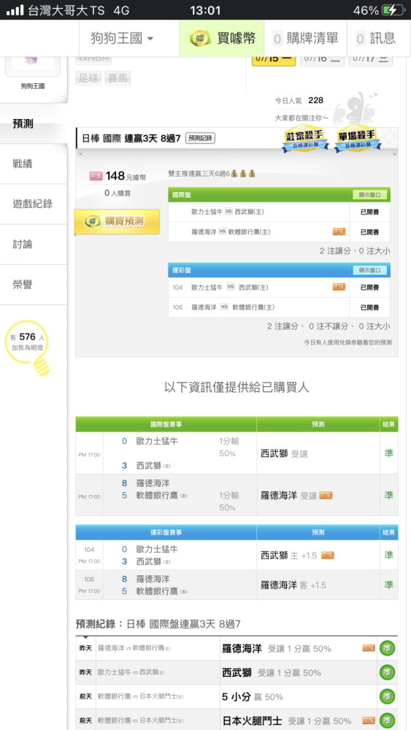This screenshot has height=730, width=411.
Task: Click the green 準 icon for 西武獅 record
Action: pyautogui.click(x=387, y=672)
